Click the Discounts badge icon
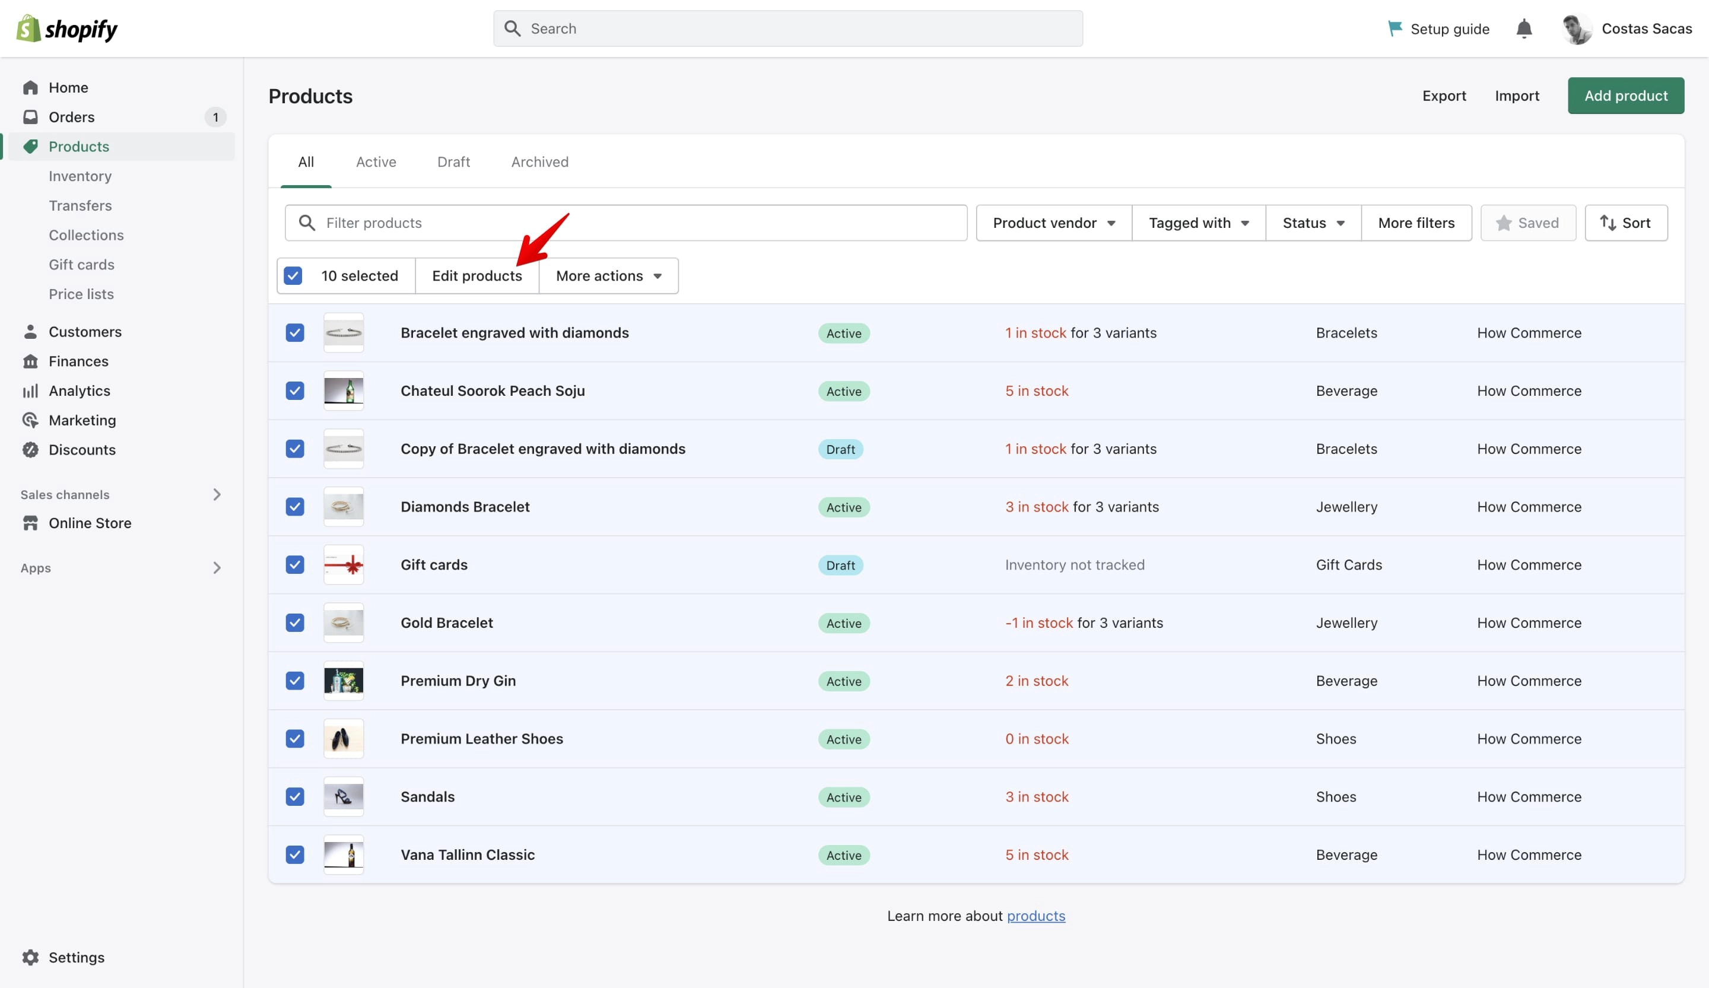This screenshot has width=1709, height=988. click(30, 450)
